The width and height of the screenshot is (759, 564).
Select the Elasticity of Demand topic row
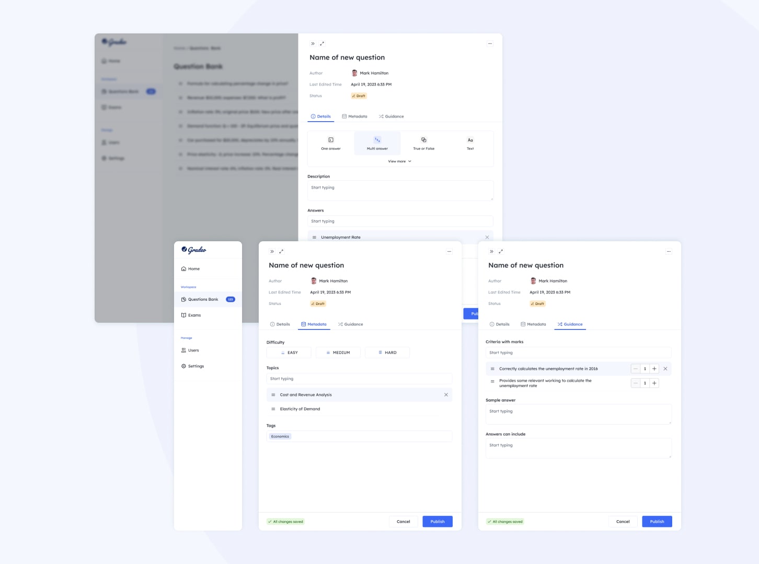point(359,409)
